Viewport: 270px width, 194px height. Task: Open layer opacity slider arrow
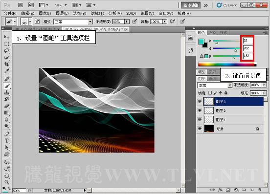click(x=264, y=85)
